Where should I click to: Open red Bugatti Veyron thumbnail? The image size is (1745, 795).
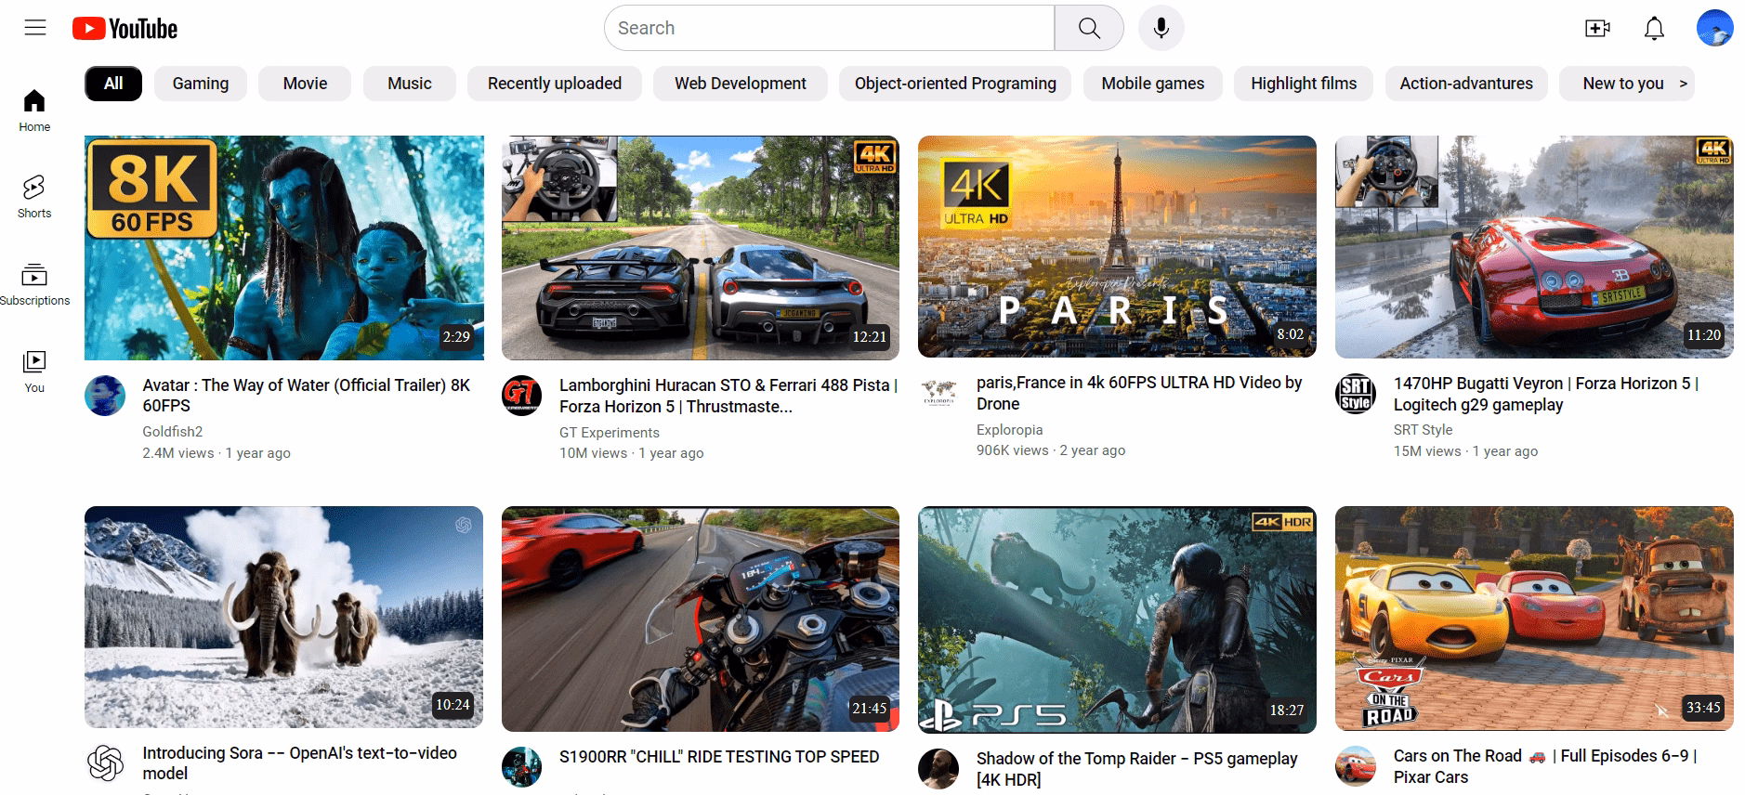[1534, 247]
